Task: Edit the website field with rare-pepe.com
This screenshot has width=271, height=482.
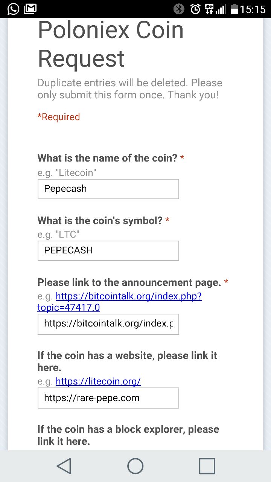Action: click(108, 398)
